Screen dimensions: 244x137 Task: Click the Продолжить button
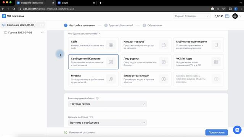[217, 132]
